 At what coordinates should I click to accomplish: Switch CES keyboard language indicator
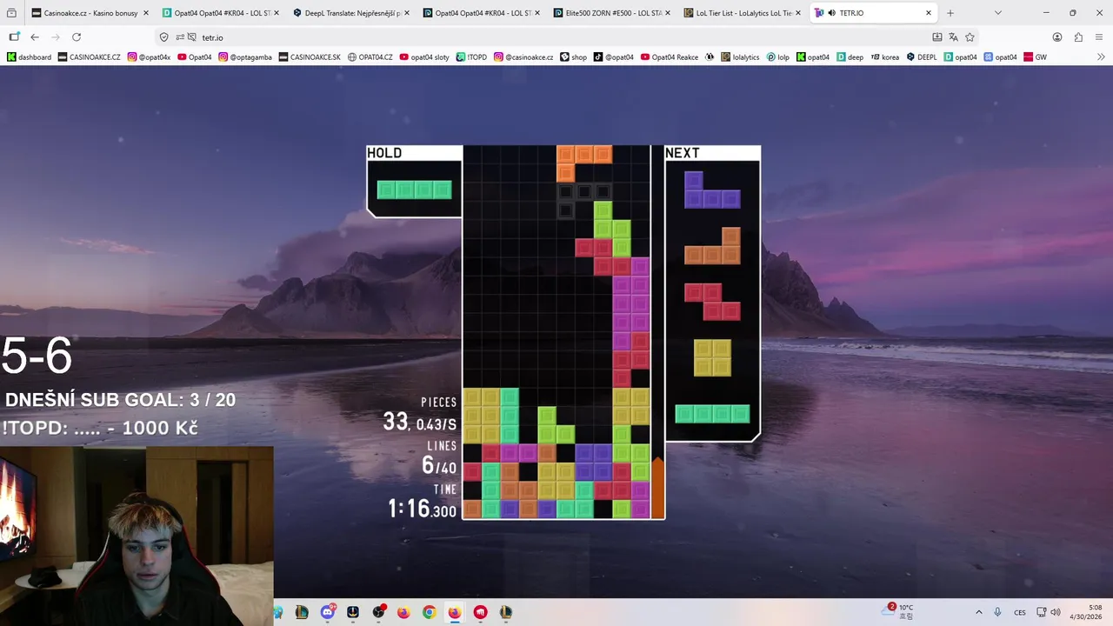[x=1020, y=612]
